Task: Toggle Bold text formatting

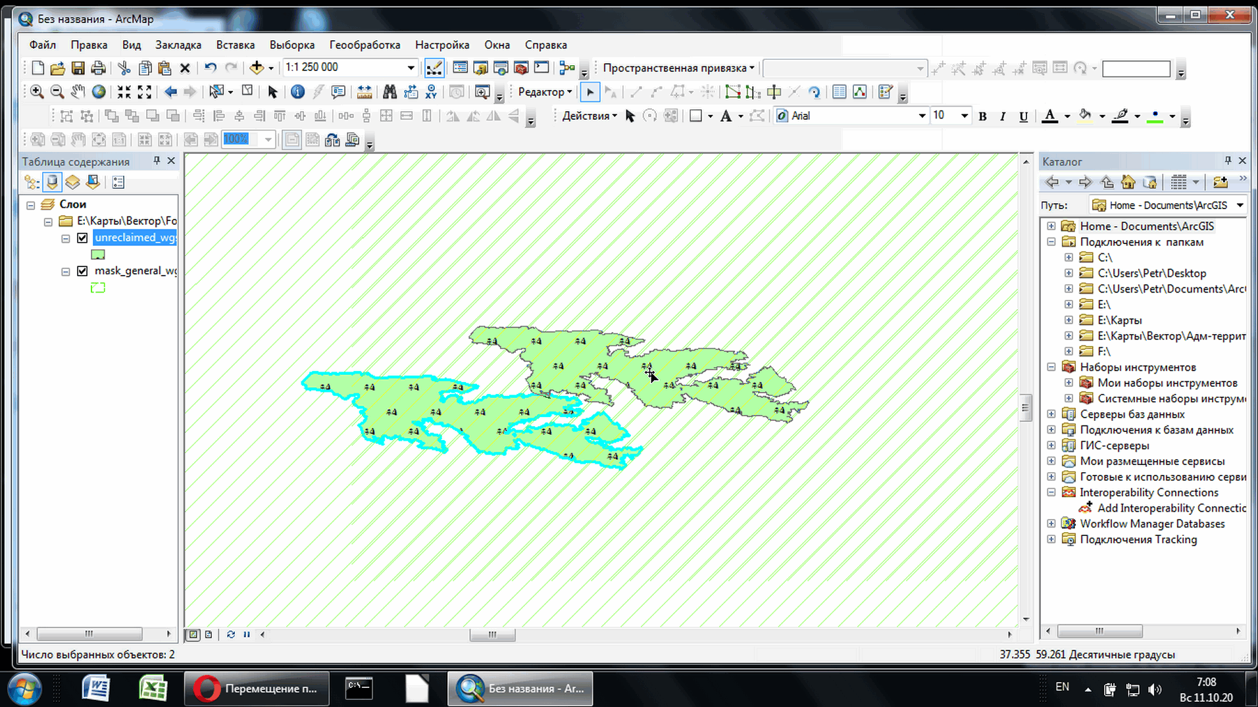Action: [982, 116]
